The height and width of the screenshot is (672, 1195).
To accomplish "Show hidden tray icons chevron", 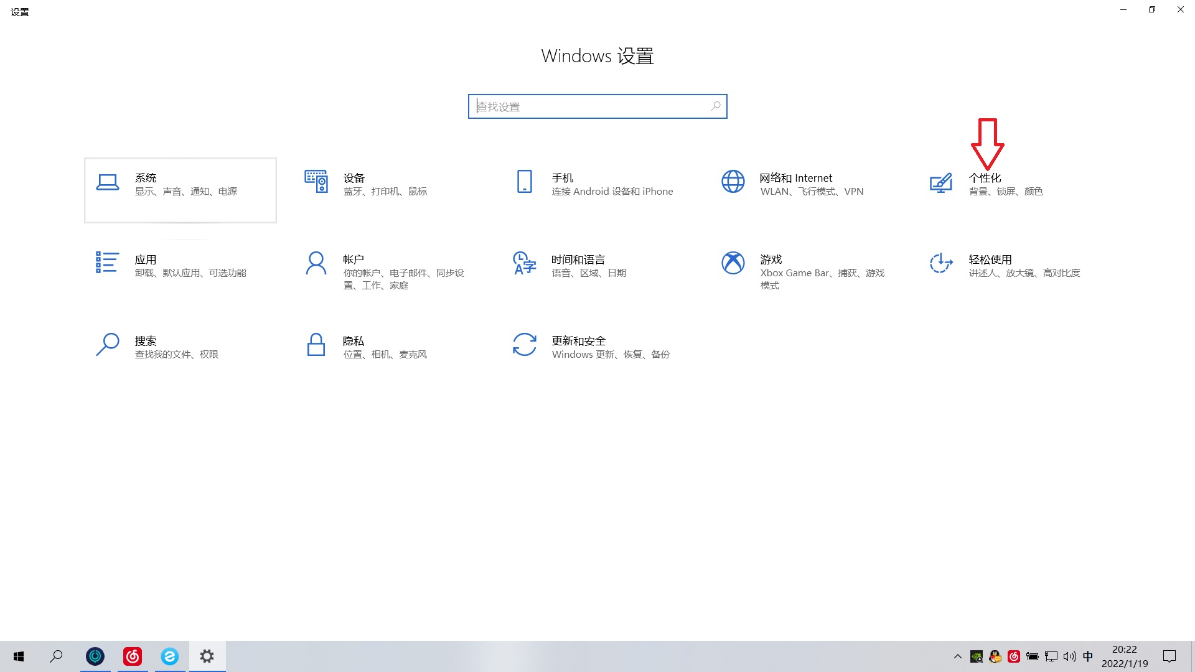I will pyautogui.click(x=958, y=656).
